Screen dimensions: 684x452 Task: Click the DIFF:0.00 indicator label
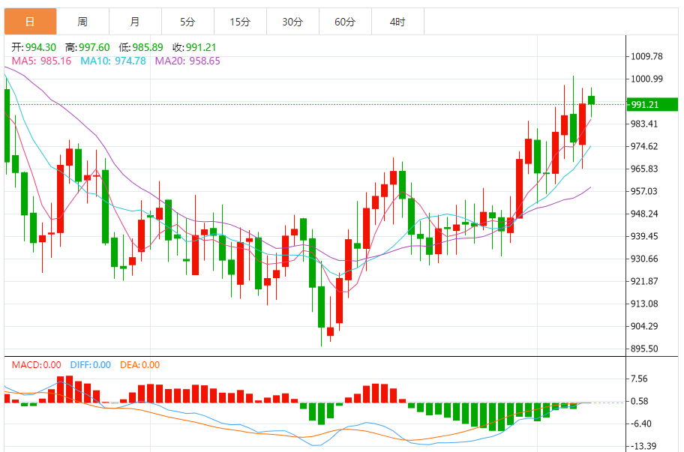pos(91,365)
